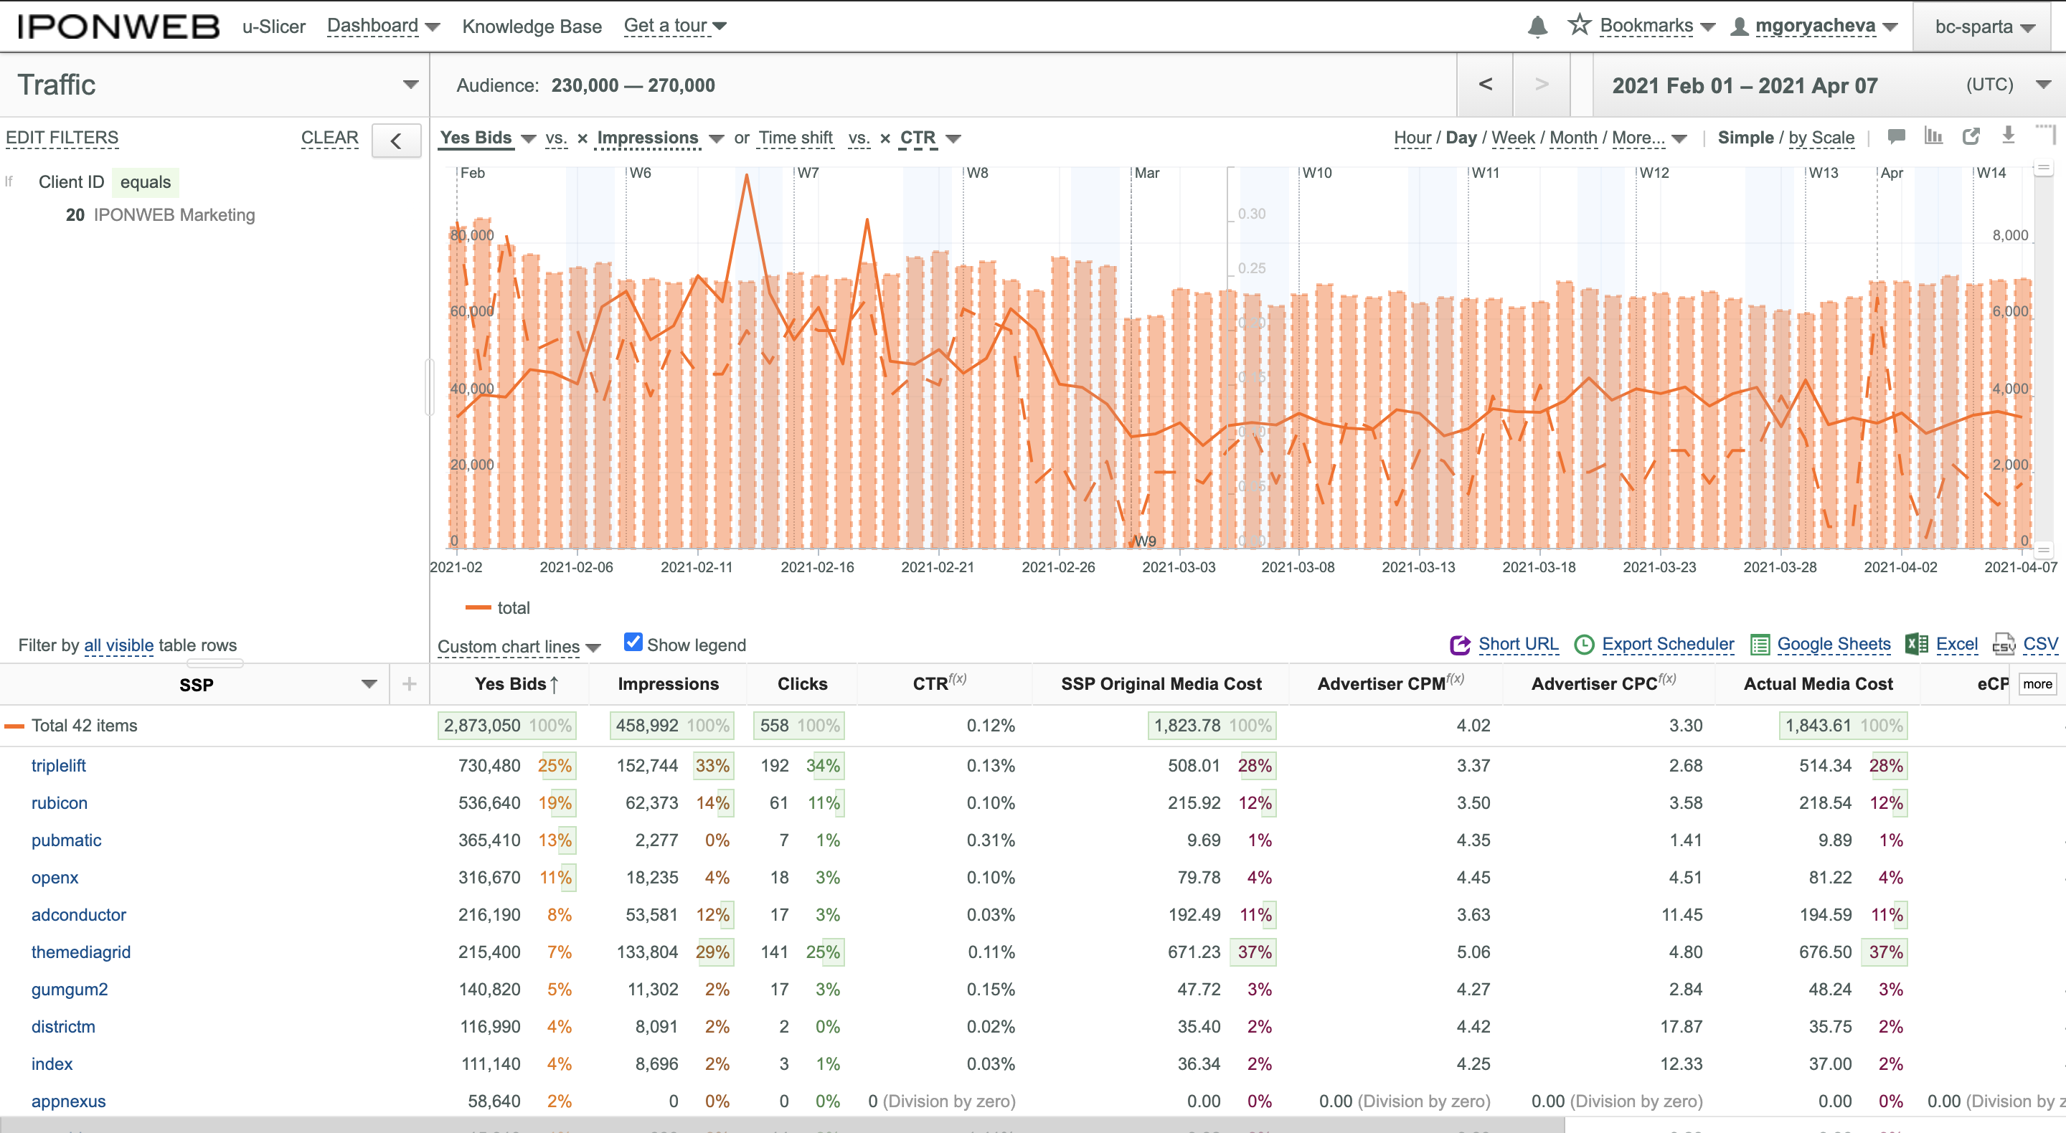Click the bottom chart range handle
The height and width of the screenshot is (1133, 2066).
click(x=2044, y=550)
